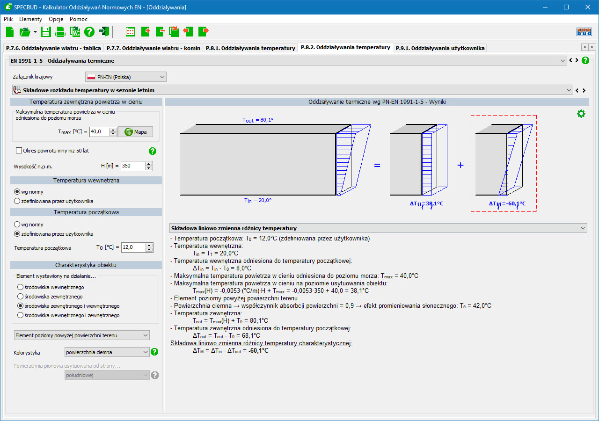Open 'Element poziomy powyżej powierzchni terenu' dropdown
This screenshot has height=421, width=599.
point(80,335)
